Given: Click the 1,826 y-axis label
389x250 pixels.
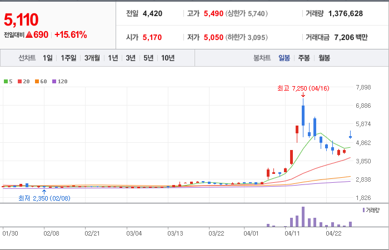Looking at the screenshot, I should click(363, 198).
